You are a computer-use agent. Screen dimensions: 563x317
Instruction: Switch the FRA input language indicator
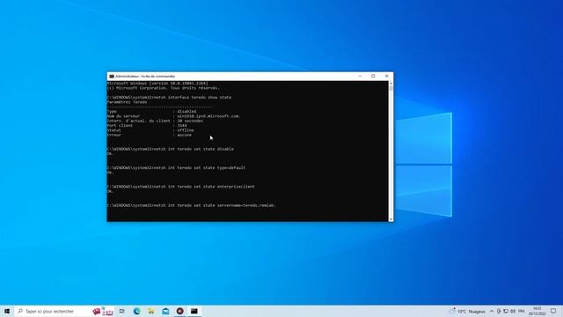(x=522, y=311)
